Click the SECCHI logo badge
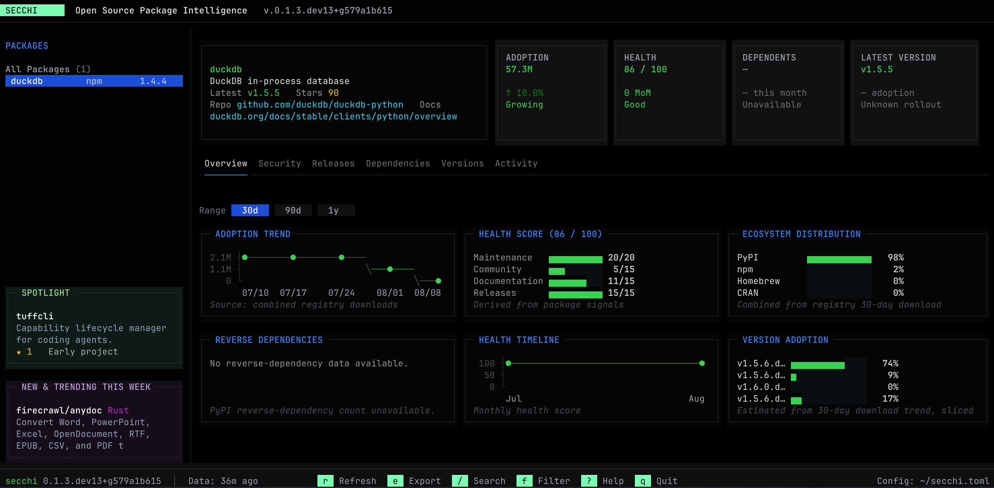The image size is (994, 488). point(32,10)
